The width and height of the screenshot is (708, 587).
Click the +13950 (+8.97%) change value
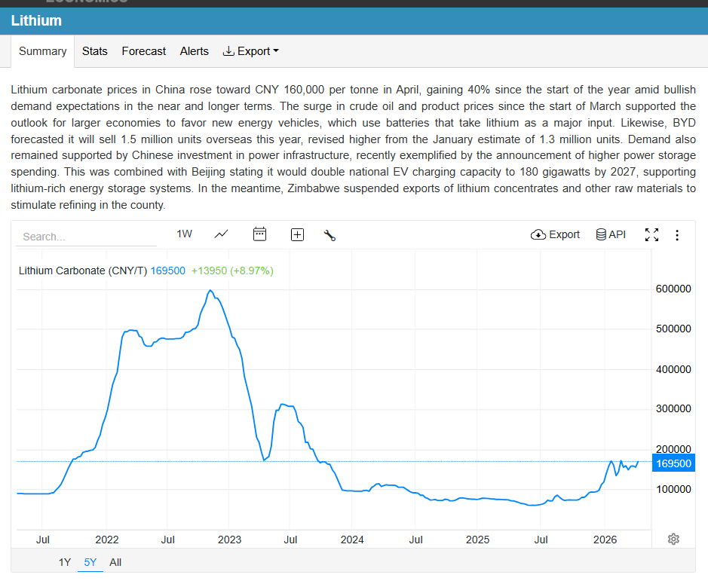232,271
